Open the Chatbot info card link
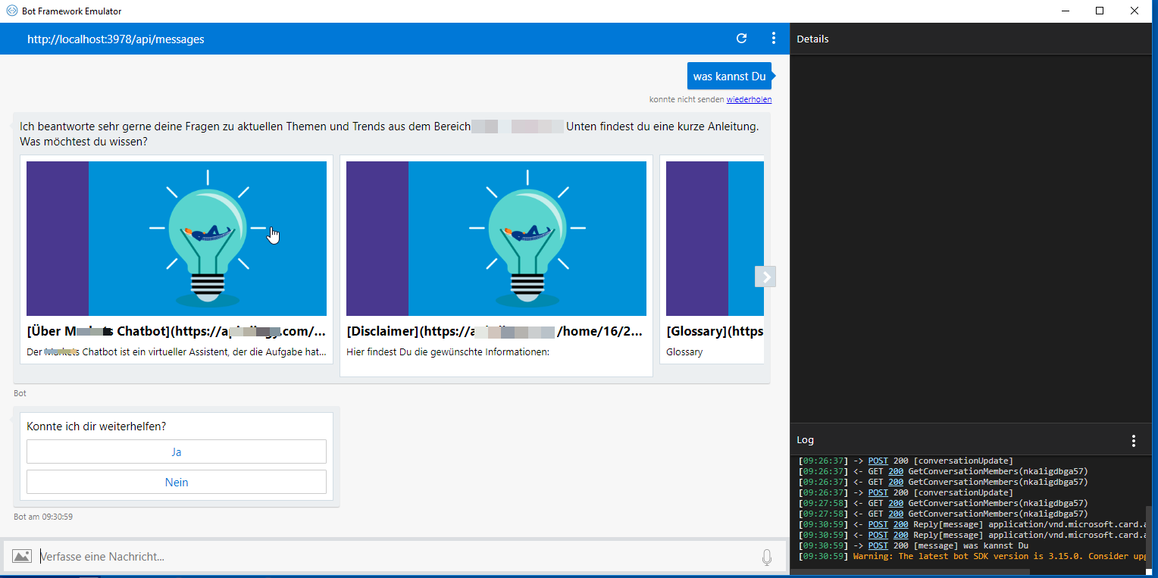Image resolution: width=1158 pixels, height=578 pixels. [x=176, y=331]
